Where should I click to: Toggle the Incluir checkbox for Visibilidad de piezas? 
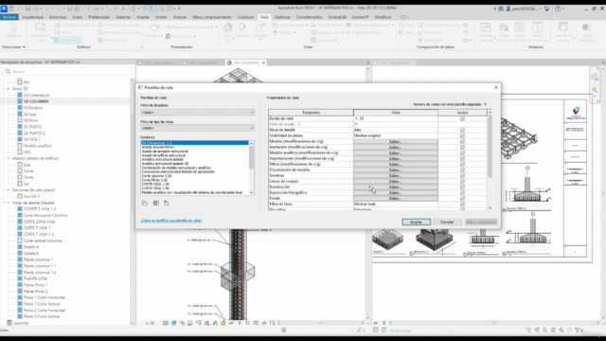[462, 135]
